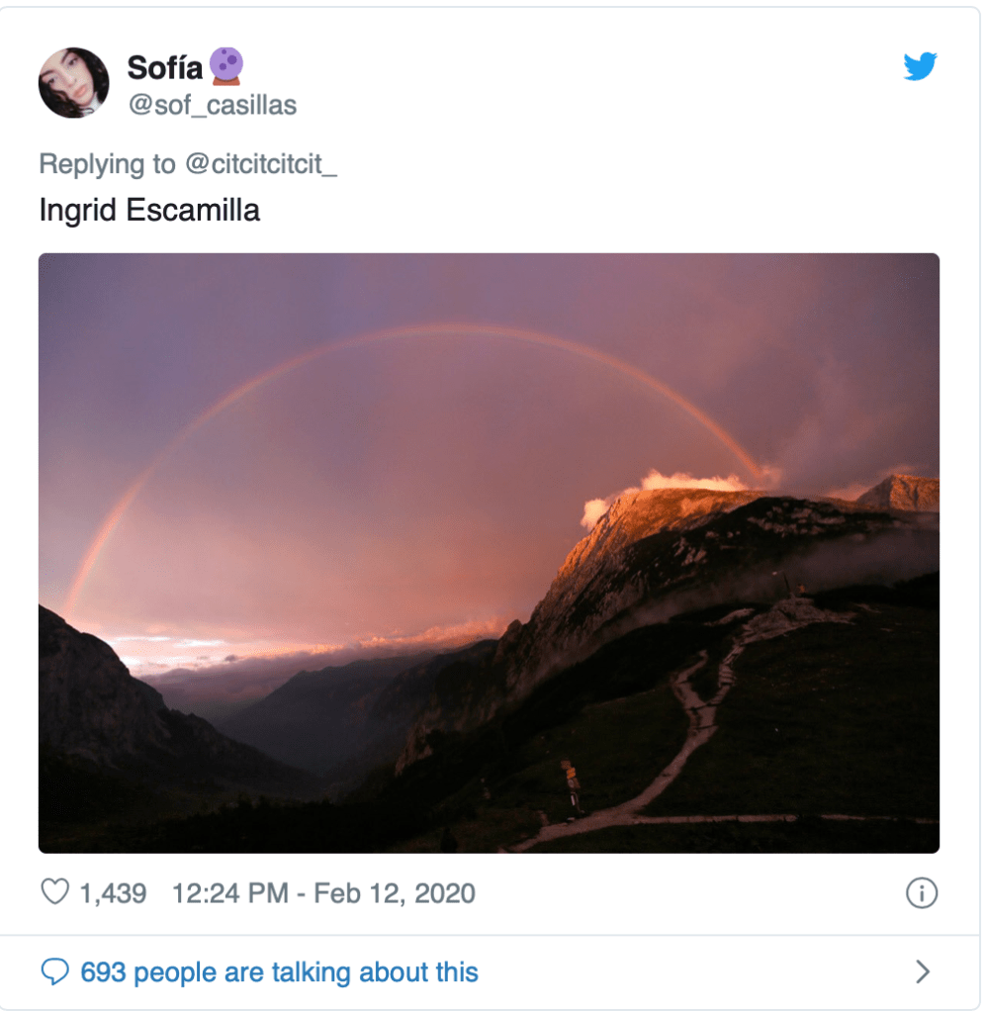The image size is (986, 1012).
Task: Open Sofía's profile avatar photo
Action: [x=73, y=83]
